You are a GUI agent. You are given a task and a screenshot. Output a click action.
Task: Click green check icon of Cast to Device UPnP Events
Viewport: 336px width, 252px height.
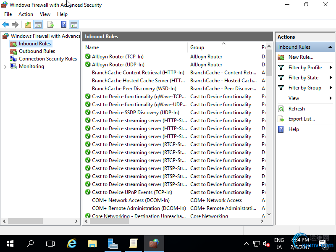[88, 192]
